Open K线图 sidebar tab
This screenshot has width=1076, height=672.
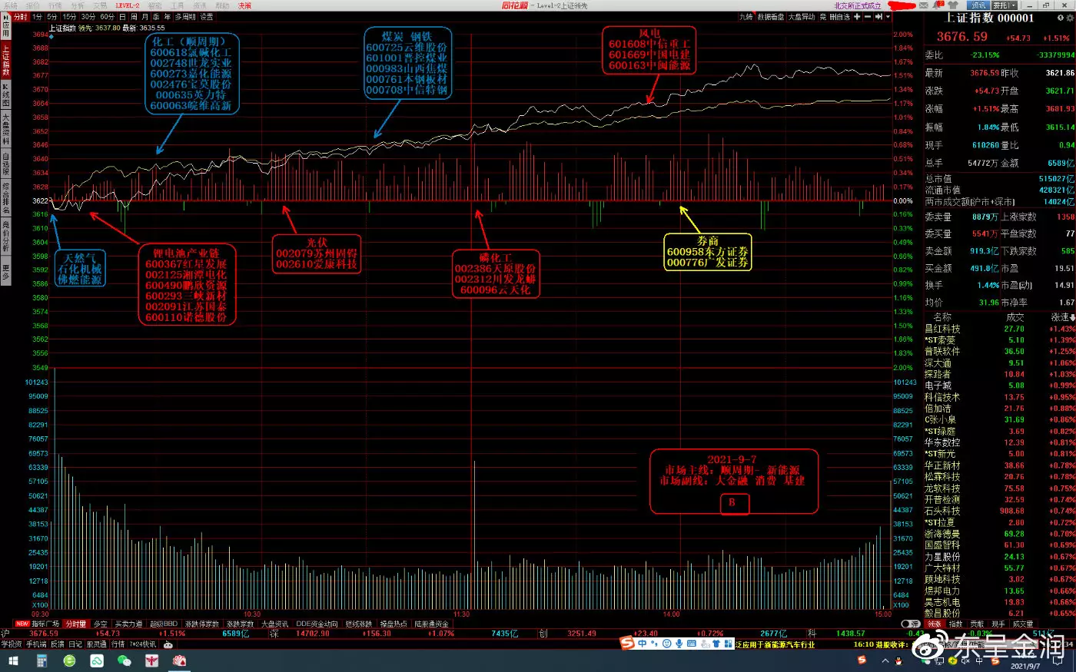[5, 94]
